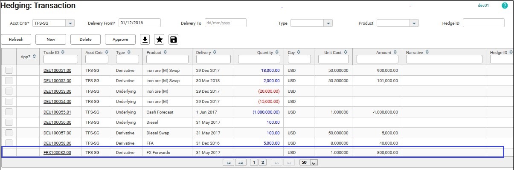
Task: Tick checkbox for trade DEU100051.00
Action: click(x=9, y=71)
